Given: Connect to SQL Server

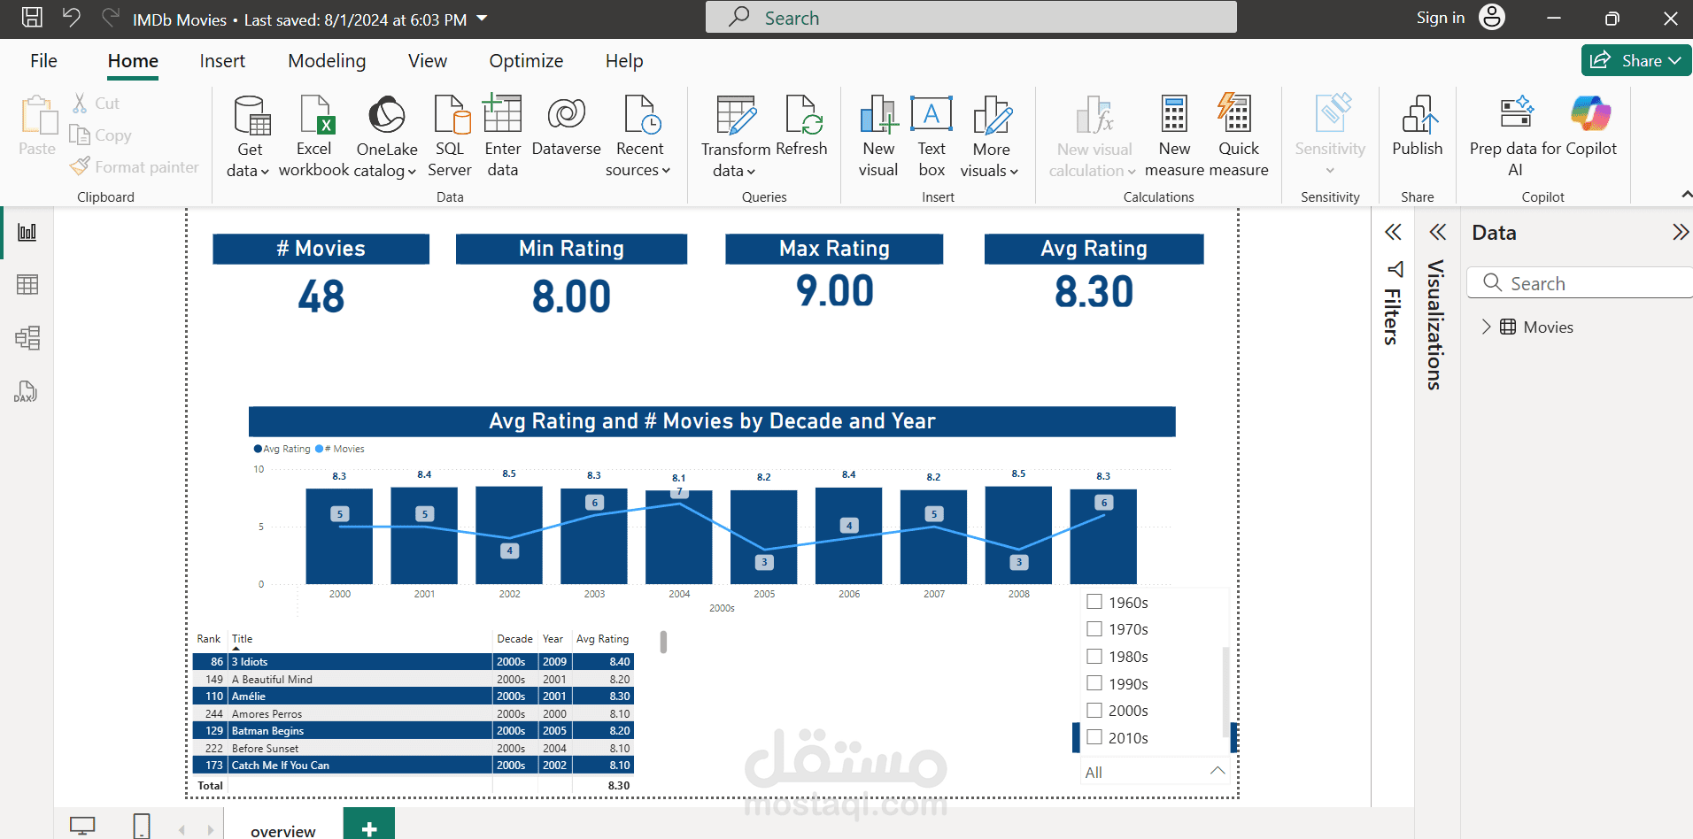Looking at the screenshot, I should point(450,136).
